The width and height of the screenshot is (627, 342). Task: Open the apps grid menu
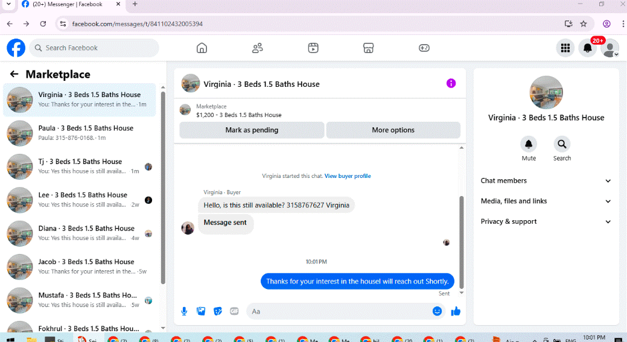click(x=565, y=48)
